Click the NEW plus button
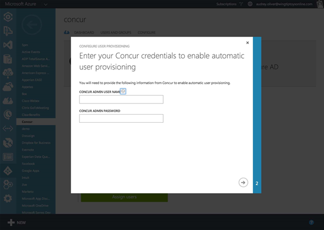This screenshot has height=230, width=324. [x=17, y=222]
